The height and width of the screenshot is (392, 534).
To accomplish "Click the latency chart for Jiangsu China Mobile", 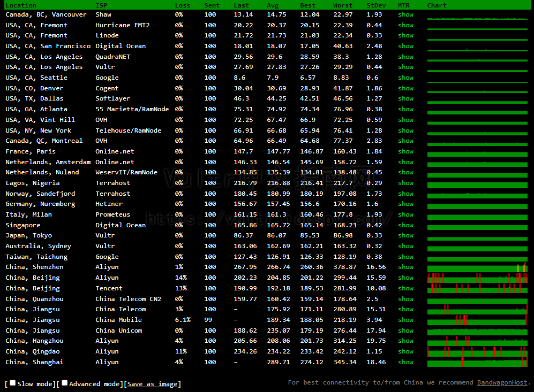I will (x=477, y=320).
